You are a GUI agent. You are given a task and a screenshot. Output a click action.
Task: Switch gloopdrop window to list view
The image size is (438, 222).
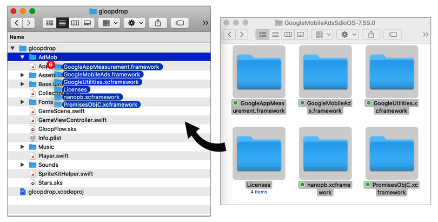(62, 23)
